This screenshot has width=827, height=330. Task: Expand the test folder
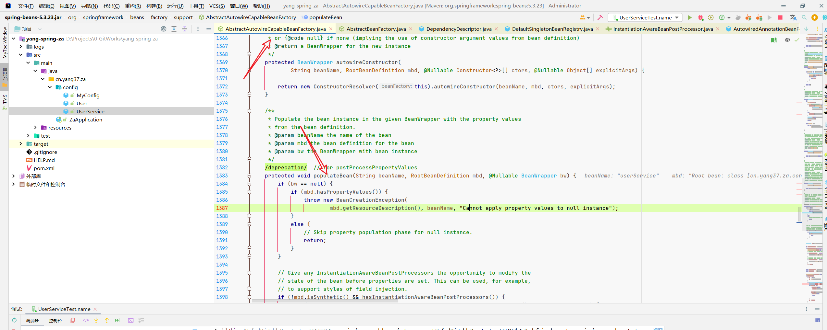tap(28, 136)
